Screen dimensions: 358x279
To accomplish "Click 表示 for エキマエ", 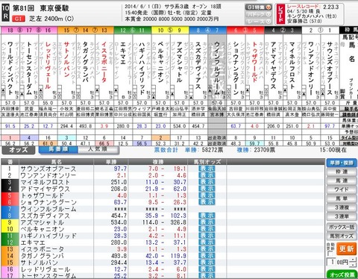I will [x=207, y=242].
